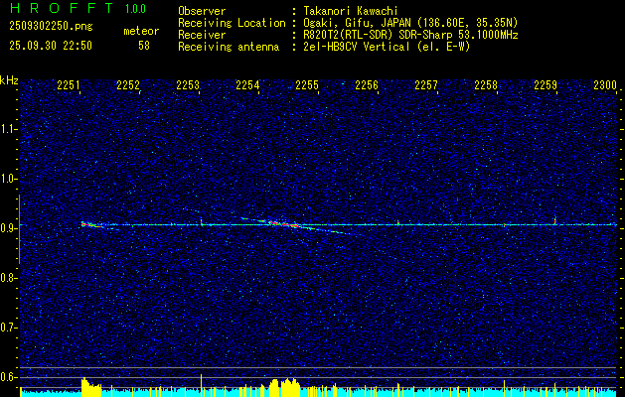Click the thin yellow spike below 2253

(202, 385)
